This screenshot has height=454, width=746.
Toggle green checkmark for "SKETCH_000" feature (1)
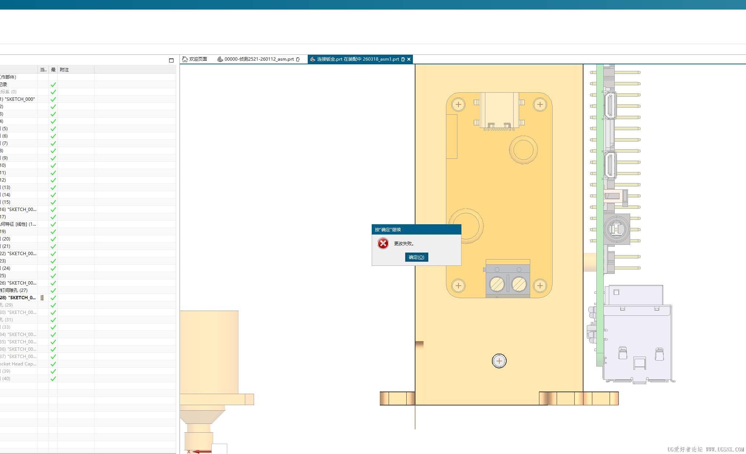[x=53, y=99]
